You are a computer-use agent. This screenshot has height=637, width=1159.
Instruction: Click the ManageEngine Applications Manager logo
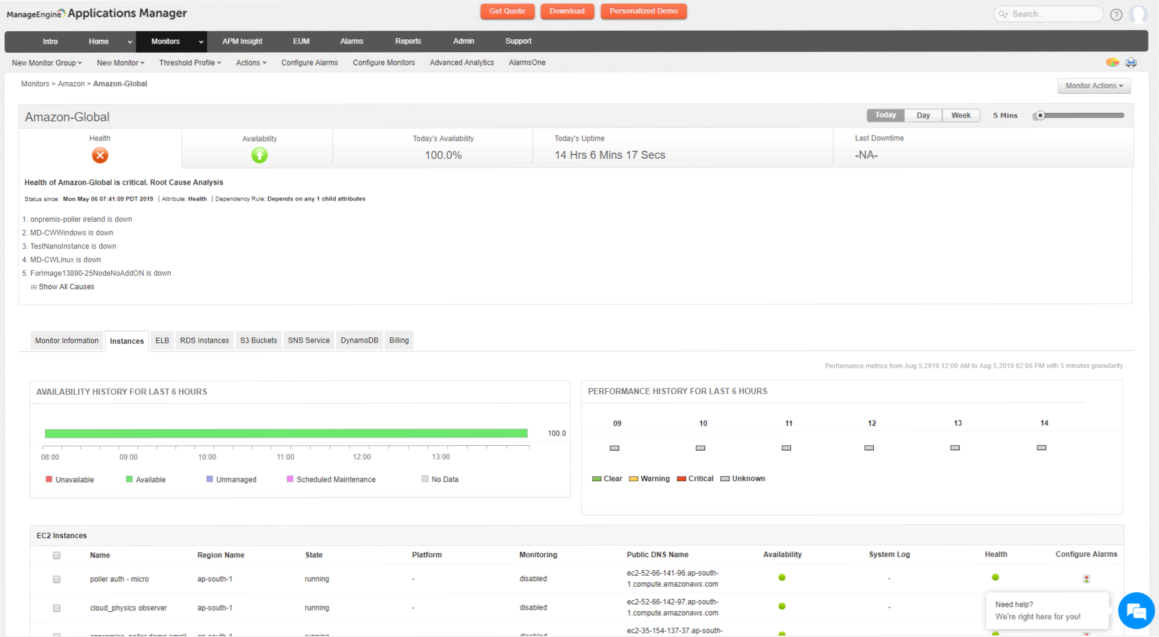click(96, 13)
